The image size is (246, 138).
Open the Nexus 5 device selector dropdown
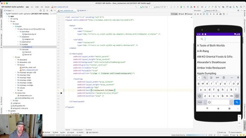coord(161,7)
